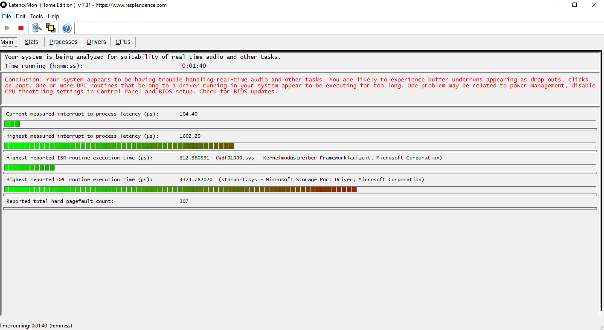Click the highest ISR execution time bar
The width and height of the screenshot is (604, 330).
pos(300,168)
